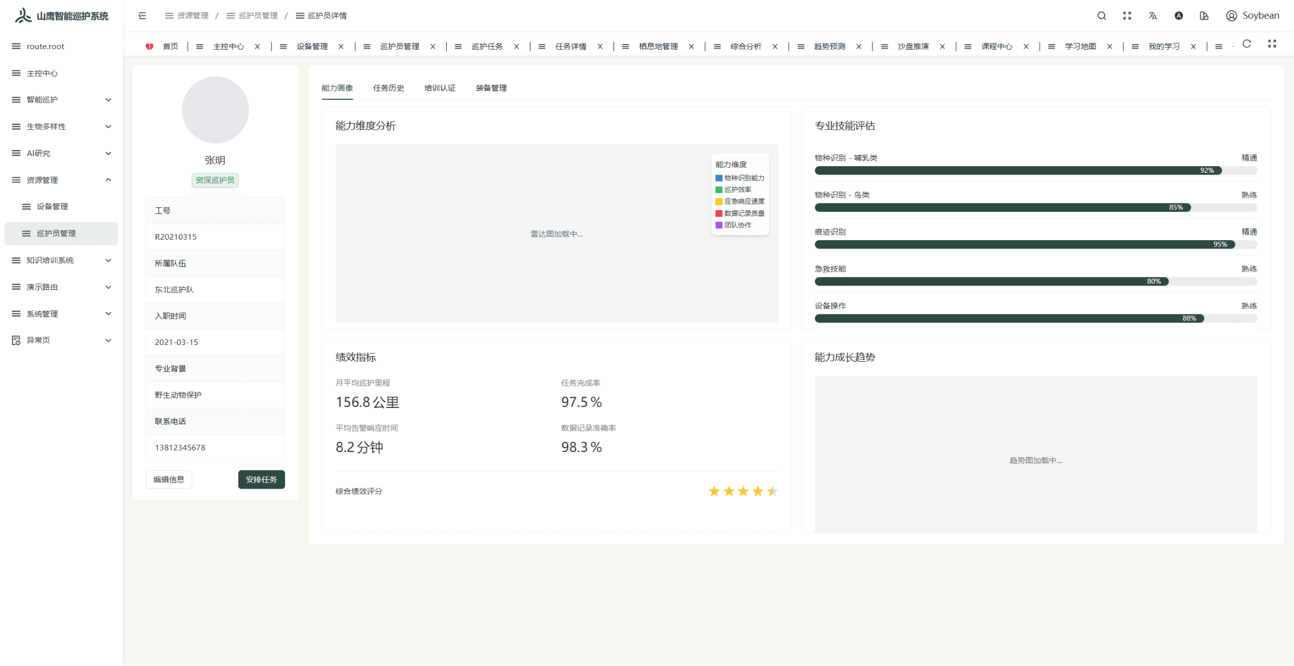The height and width of the screenshot is (666, 1294).
Task: Click the fifth star in 综合绩效评分
Action: coord(772,491)
